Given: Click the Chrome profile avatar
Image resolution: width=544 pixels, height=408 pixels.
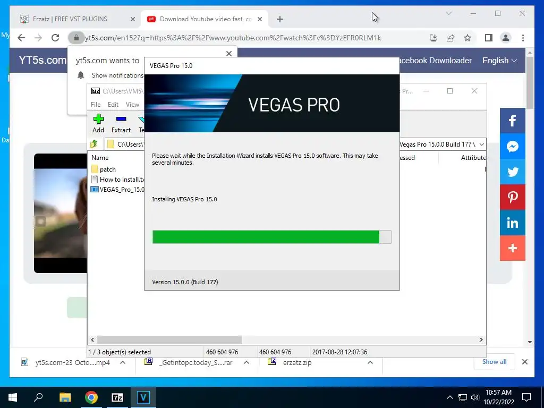Looking at the screenshot, I should [x=506, y=38].
